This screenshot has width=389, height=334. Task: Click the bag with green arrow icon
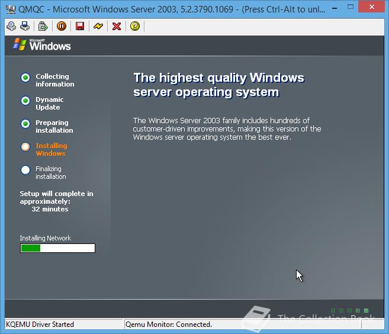pos(43,26)
